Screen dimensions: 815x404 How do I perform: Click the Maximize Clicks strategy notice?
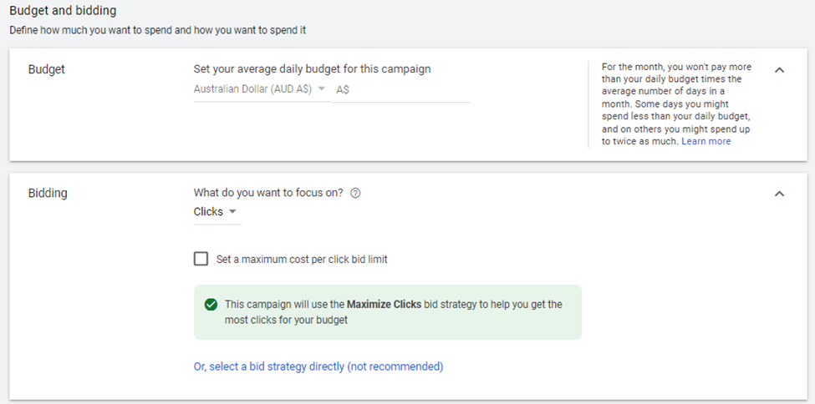[x=388, y=312]
